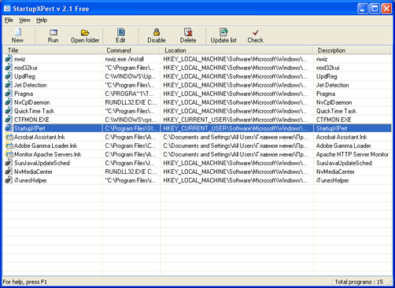Viewport: 395px width, 288px height.
Task: Click the icon beside highlighted StartupXPert row
Action: coord(9,128)
